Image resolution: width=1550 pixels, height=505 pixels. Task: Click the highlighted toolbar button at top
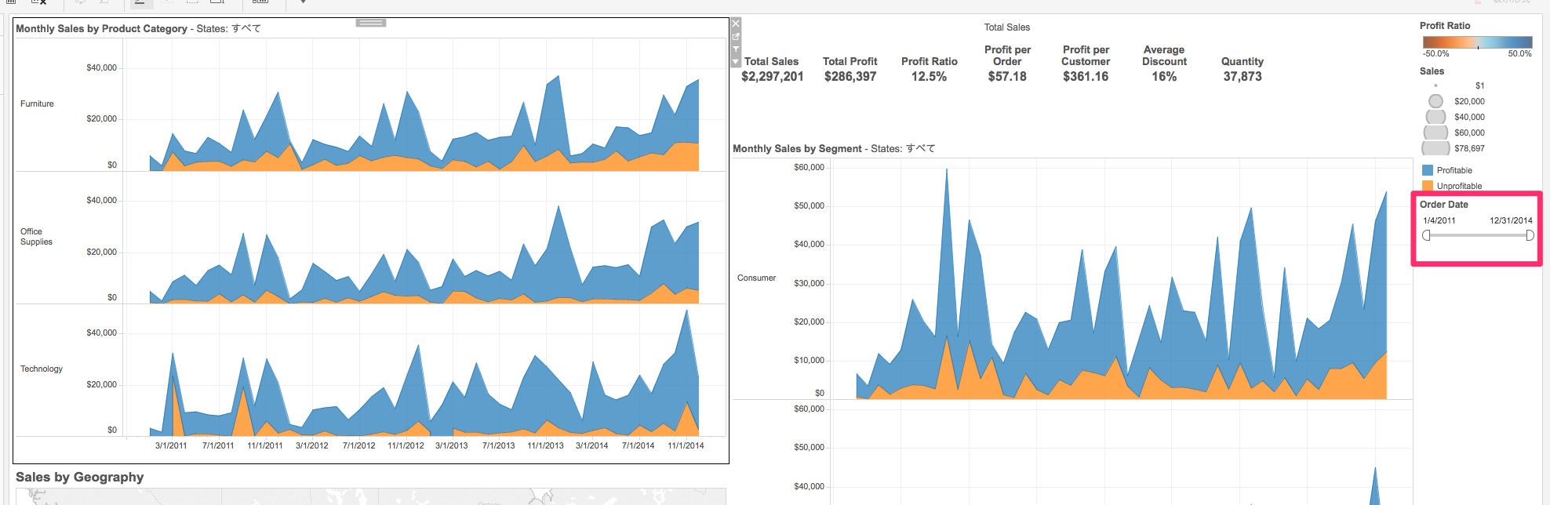(x=140, y=2)
